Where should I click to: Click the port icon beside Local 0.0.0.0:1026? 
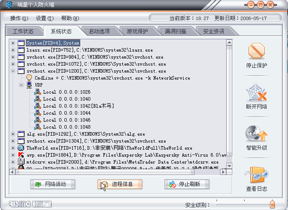click(x=38, y=92)
